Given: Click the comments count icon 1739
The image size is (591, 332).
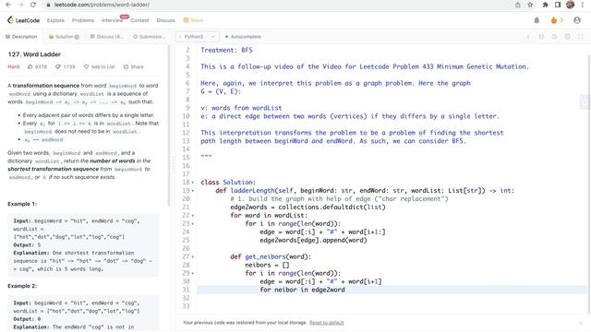Looking at the screenshot, I should click(x=57, y=66).
